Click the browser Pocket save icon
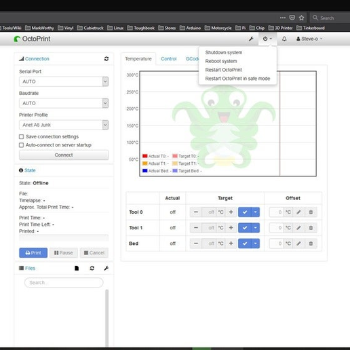The height and width of the screenshot is (350, 350). (x=292, y=18)
